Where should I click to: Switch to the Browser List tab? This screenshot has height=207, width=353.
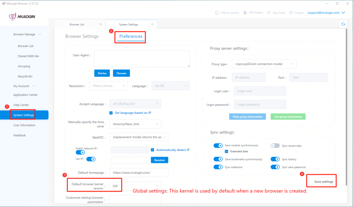77,24
